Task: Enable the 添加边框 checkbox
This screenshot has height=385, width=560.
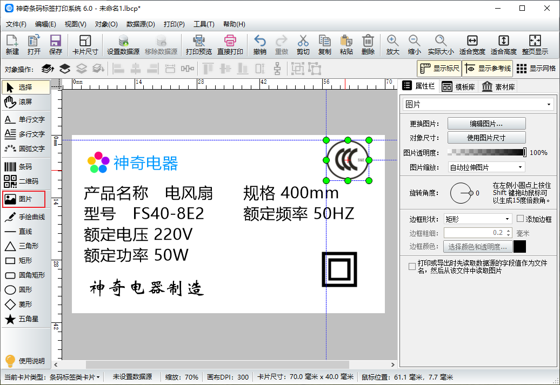Action: coord(520,219)
